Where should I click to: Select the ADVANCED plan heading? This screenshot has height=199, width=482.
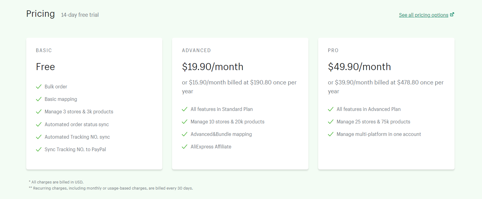tap(196, 50)
